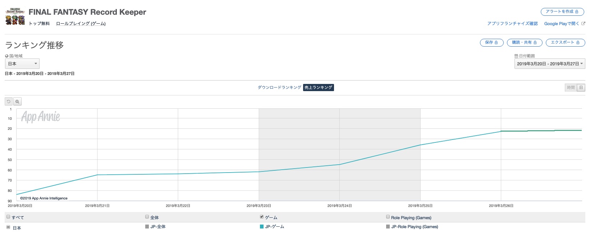This screenshot has height=245, width=590.
Task: Enable the 全体 checkbox
Action: [147, 217]
